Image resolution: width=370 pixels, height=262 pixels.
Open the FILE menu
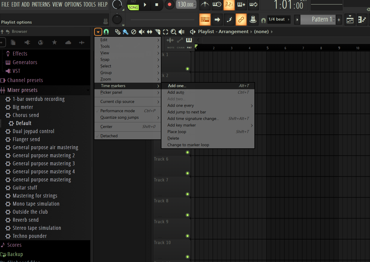coord(5,4)
